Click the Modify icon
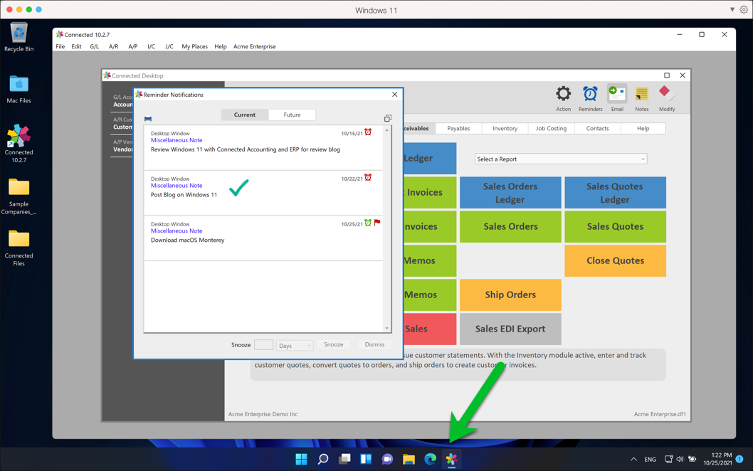Image resolution: width=753 pixels, height=471 pixels. 666,95
